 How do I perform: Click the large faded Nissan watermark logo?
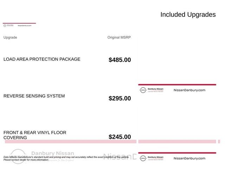click(18, 156)
